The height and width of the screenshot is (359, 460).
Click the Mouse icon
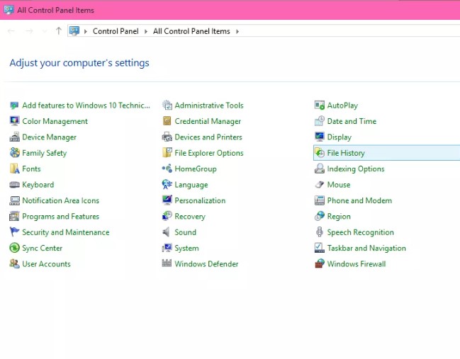pyautogui.click(x=319, y=185)
